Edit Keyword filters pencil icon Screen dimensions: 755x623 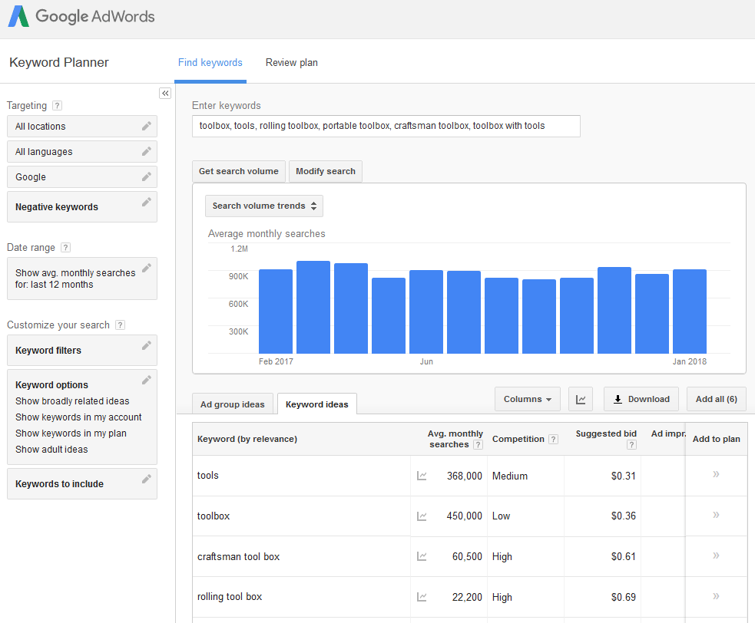[147, 345]
